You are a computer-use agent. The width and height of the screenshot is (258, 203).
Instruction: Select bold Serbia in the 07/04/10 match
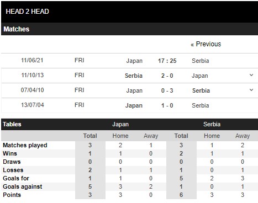tap(201, 90)
